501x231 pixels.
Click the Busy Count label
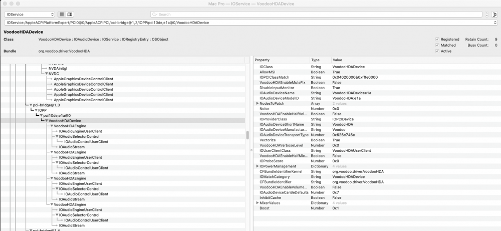tap(478, 46)
